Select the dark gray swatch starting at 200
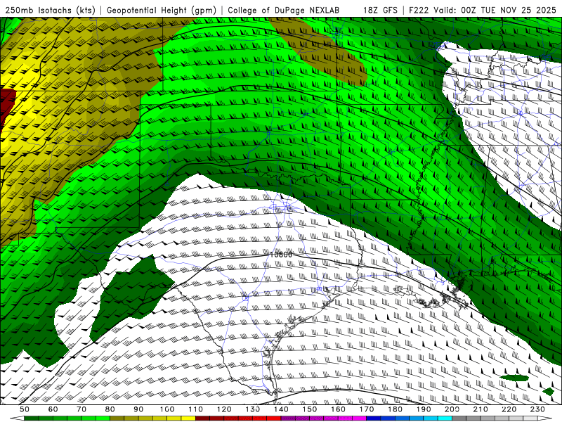Image resolution: width=562 pixels, height=422 pixels. click(459, 418)
